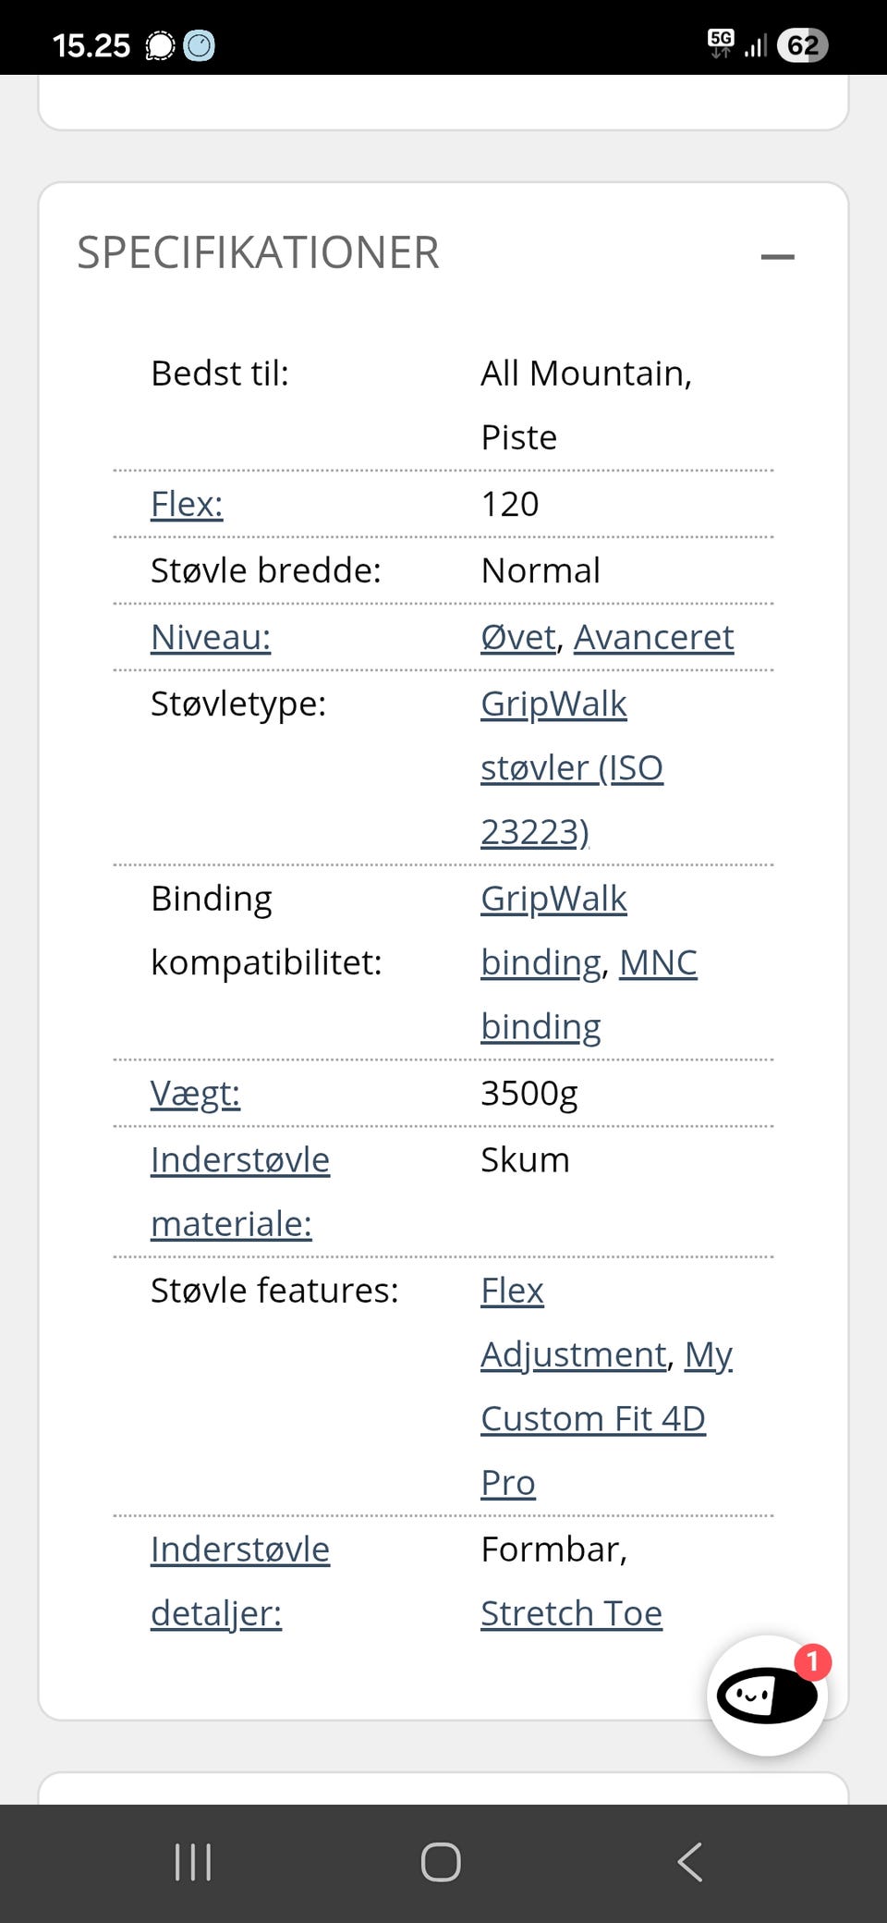This screenshot has width=887, height=1923.
Task: Collapse the Specifikationer section with minus icon
Action: pos(777,256)
